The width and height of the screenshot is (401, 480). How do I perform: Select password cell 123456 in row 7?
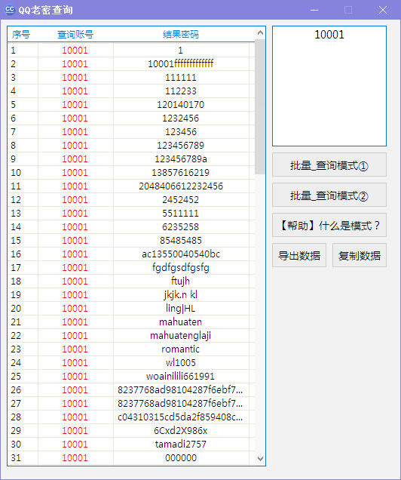pos(181,131)
